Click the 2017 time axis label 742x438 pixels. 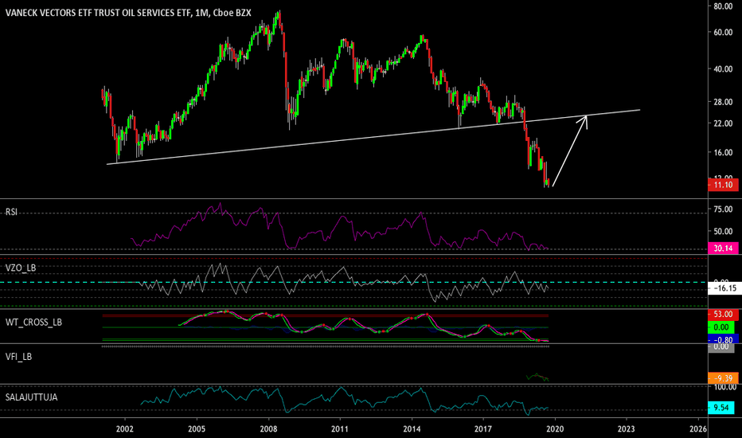483,429
